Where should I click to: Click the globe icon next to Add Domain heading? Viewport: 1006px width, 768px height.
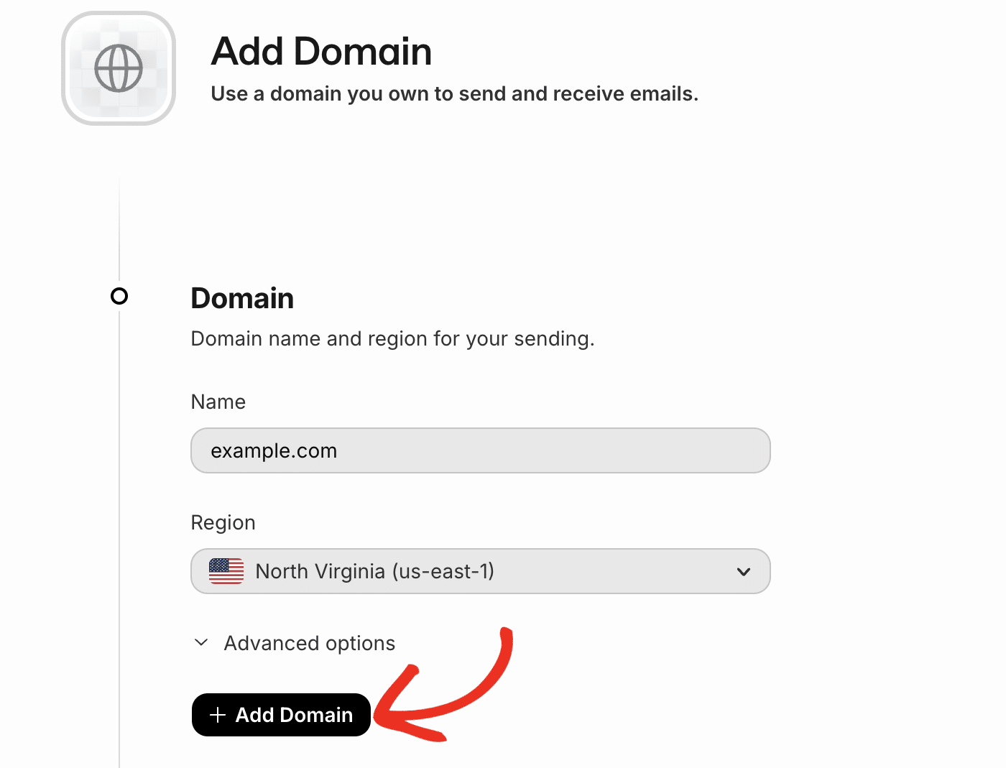(119, 68)
